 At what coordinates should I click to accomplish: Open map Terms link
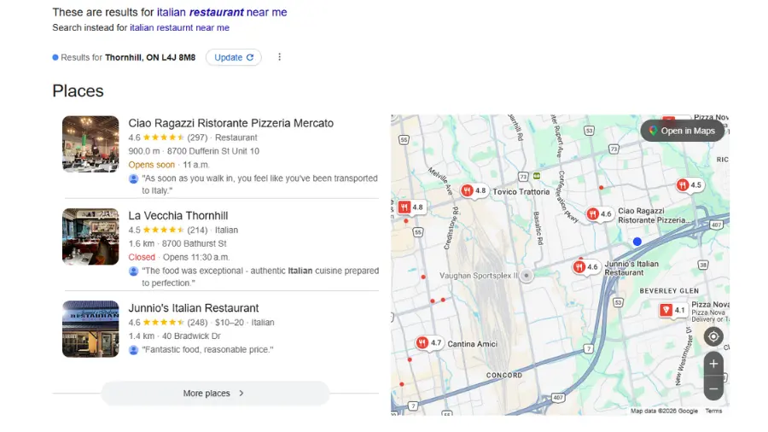(x=713, y=411)
